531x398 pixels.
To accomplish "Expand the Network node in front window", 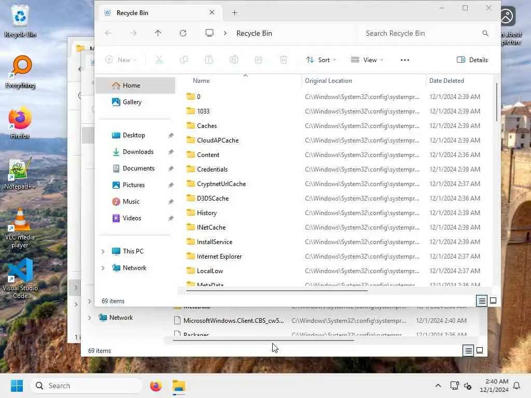I will 103,268.
